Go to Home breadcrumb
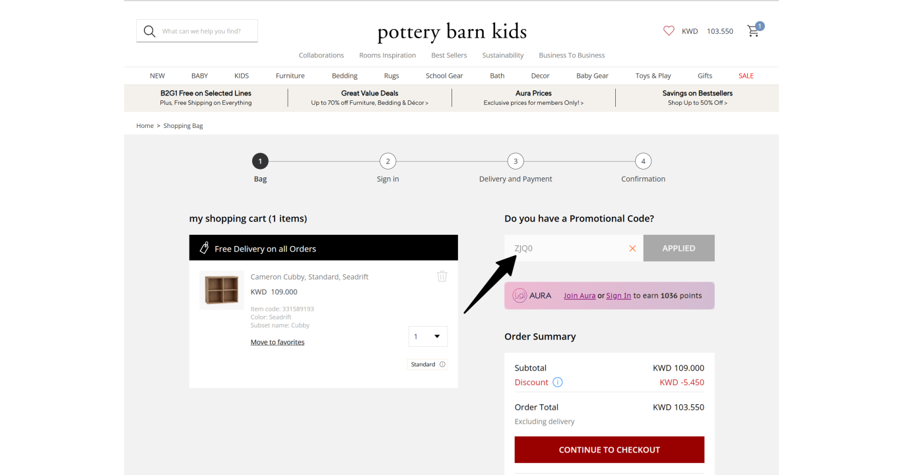Image resolution: width=903 pixels, height=475 pixels. (145, 125)
